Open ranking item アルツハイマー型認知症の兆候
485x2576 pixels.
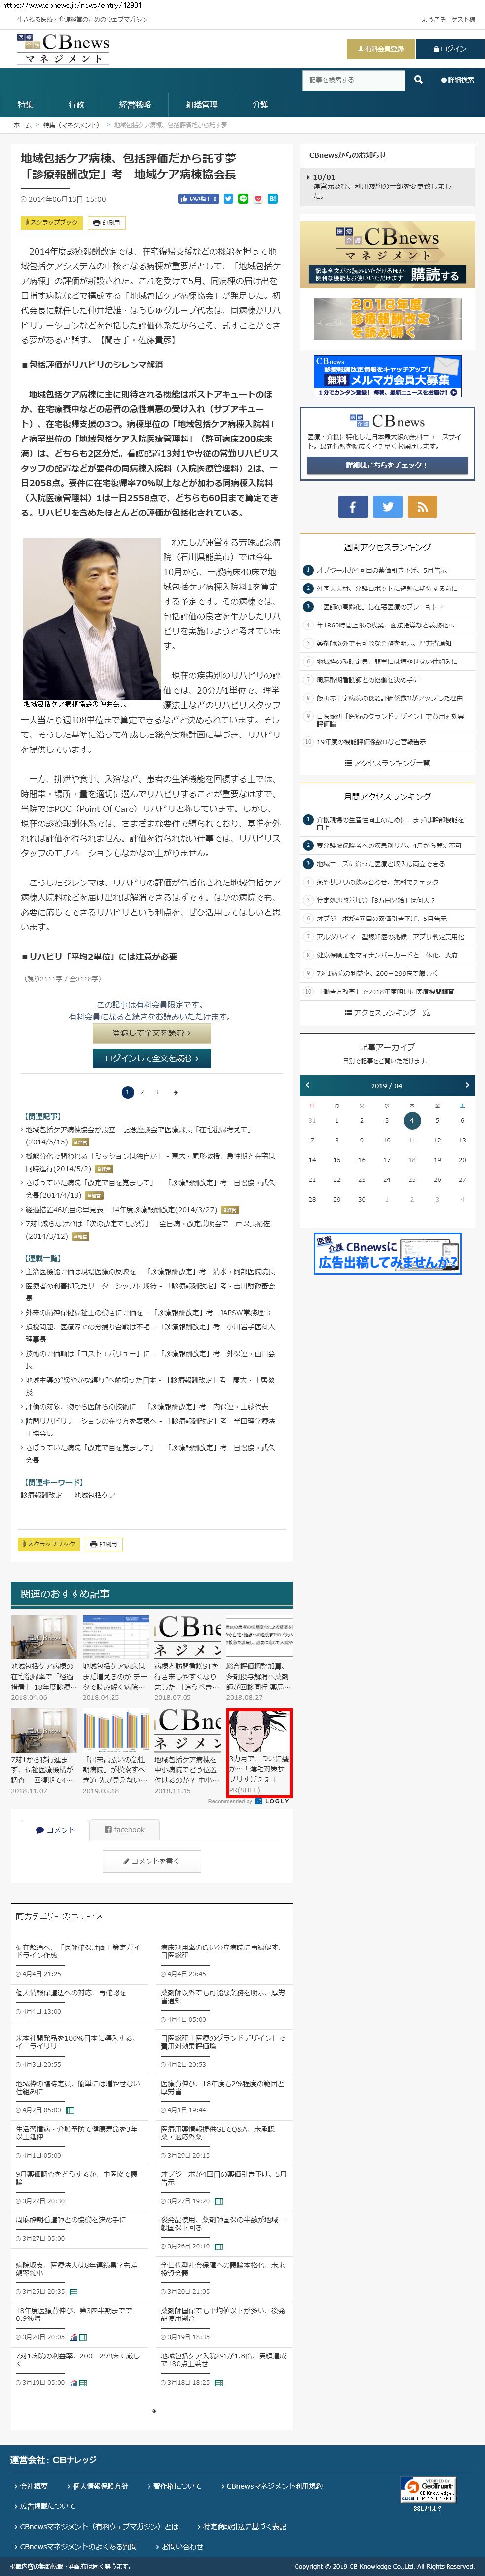pyautogui.click(x=390, y=937)
